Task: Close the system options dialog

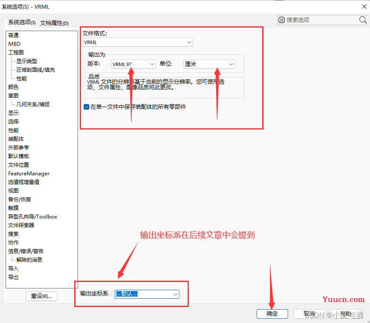Action: [x=364, y=6]
